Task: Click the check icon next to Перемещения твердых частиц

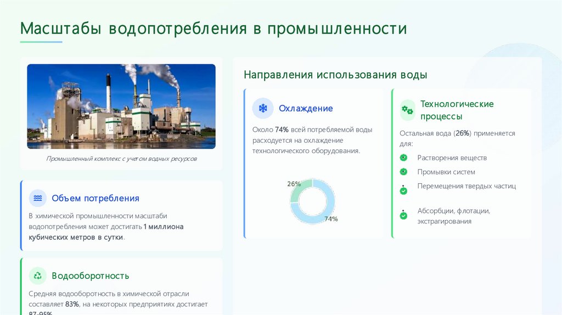Action: (x=403, y=190)
